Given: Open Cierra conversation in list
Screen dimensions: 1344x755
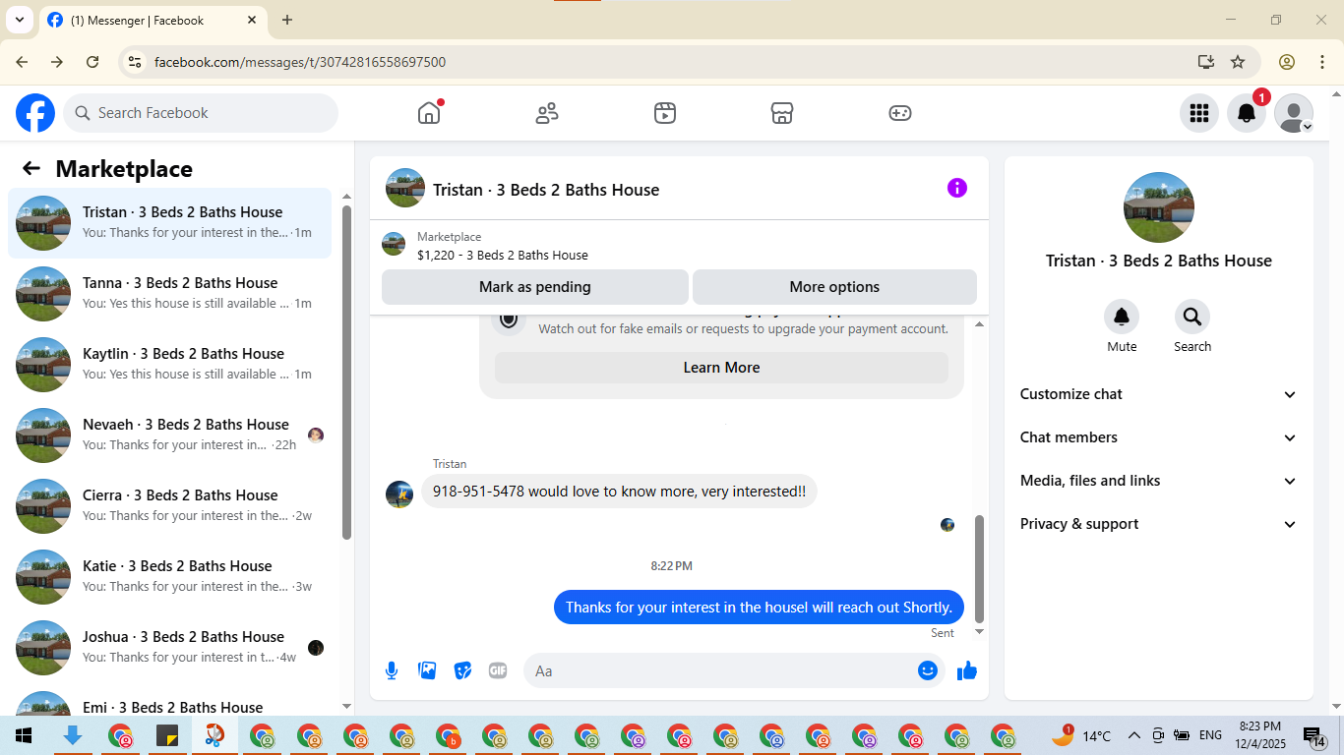Looking at the screenshot, I should point(170,506).
